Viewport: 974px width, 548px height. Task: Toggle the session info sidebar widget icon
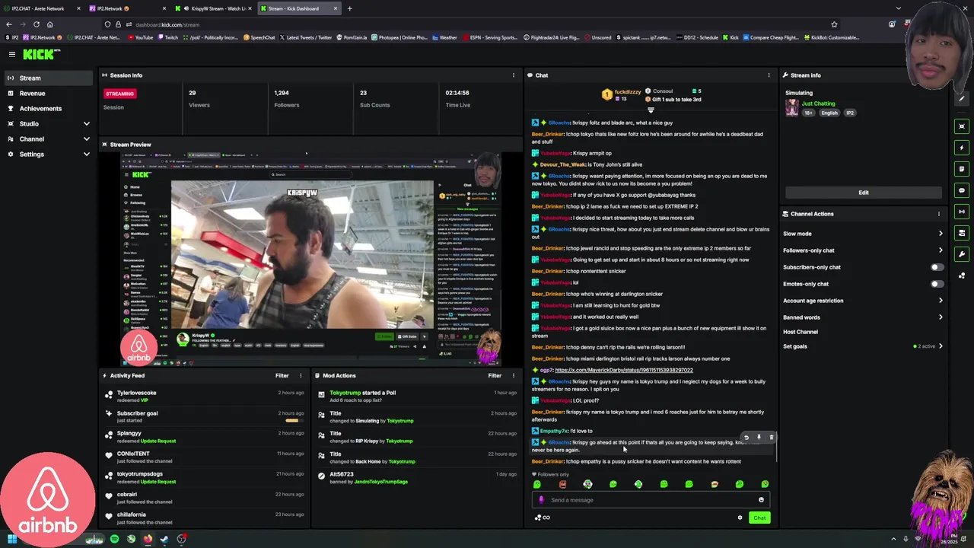962,126
